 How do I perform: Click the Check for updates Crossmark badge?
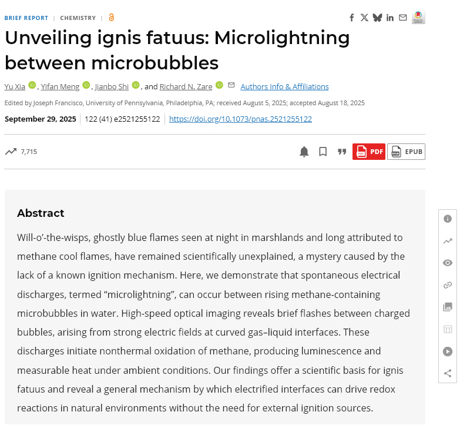click(x=418, y=18)
